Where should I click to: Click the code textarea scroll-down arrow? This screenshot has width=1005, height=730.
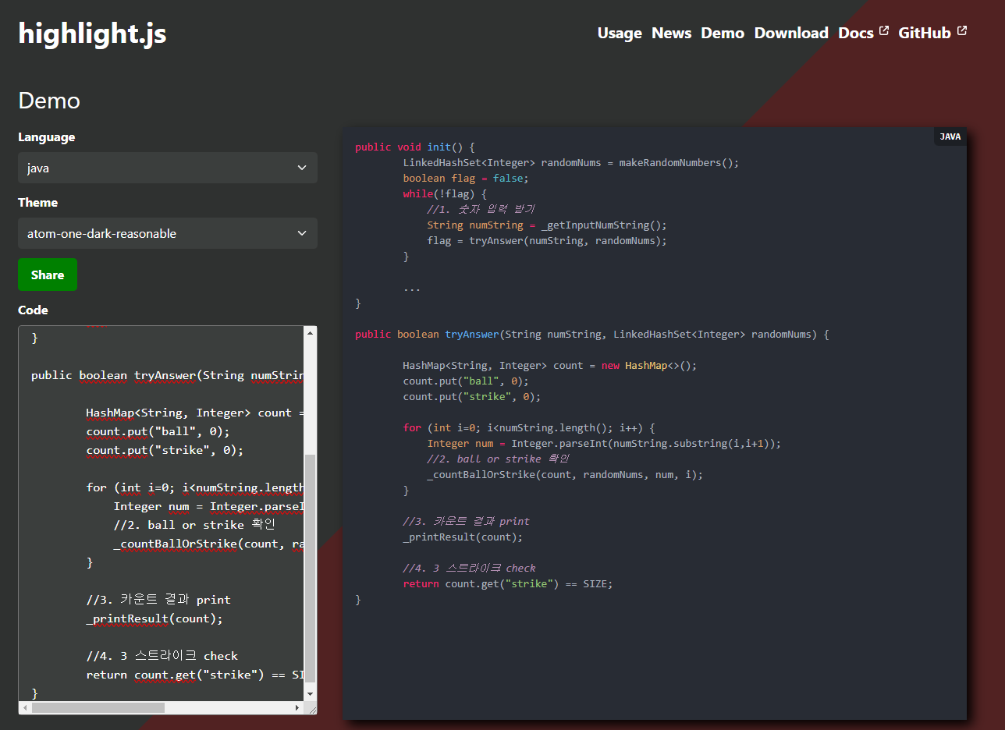pos(311,693)
